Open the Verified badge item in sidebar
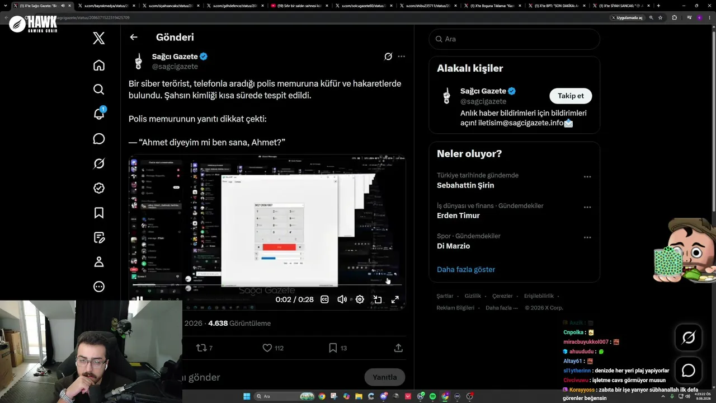Screen dimensions: 716x403 [99, 188]
